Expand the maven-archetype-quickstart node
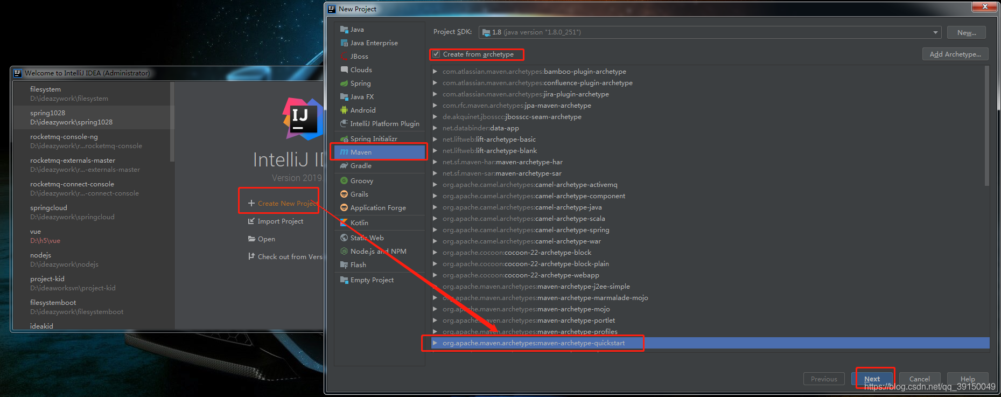Viewport: 1001px width, 397px height. coord(435,343)
